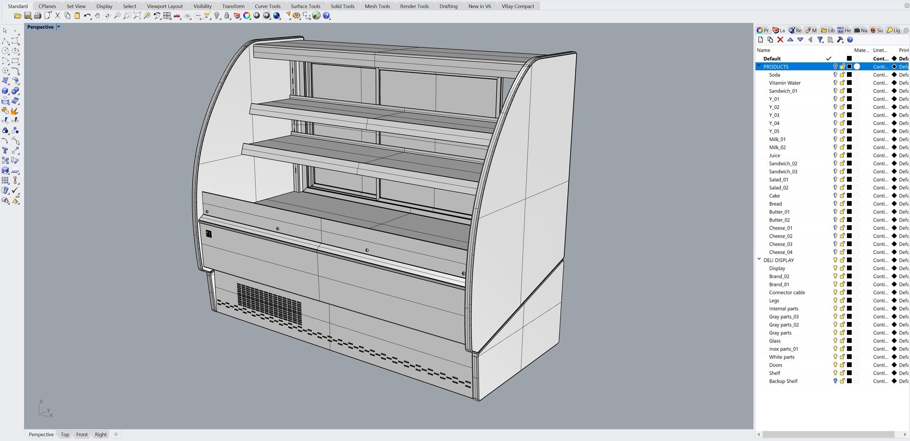Image resolution: width=910 pixels, height=441 pixels.
Task: Toggle the lock icon of Display layer
Action: (842, 268)
